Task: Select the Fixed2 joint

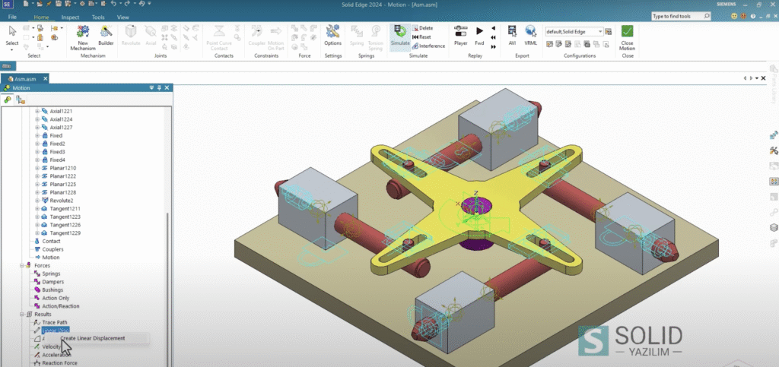Action: (58, 144)
